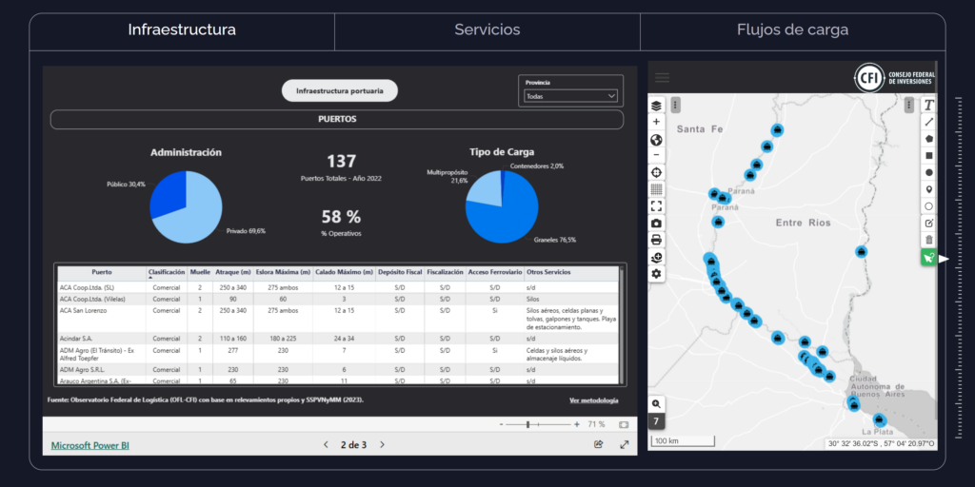Collapse the left map toolbar handle
Screen dimensions: 975x487
point(675,105)
